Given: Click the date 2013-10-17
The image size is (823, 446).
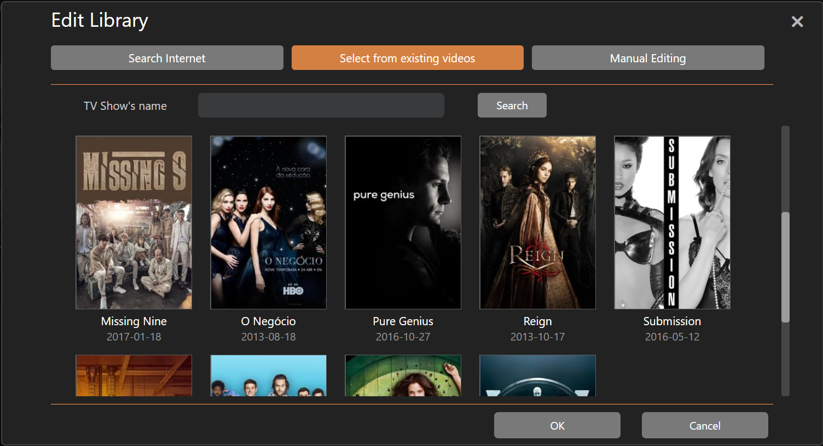Looking at the screenshot, I should coord(538,337).
